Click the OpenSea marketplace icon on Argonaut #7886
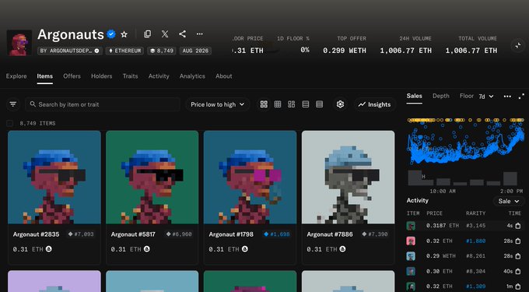529x292 pixels. 342,249
